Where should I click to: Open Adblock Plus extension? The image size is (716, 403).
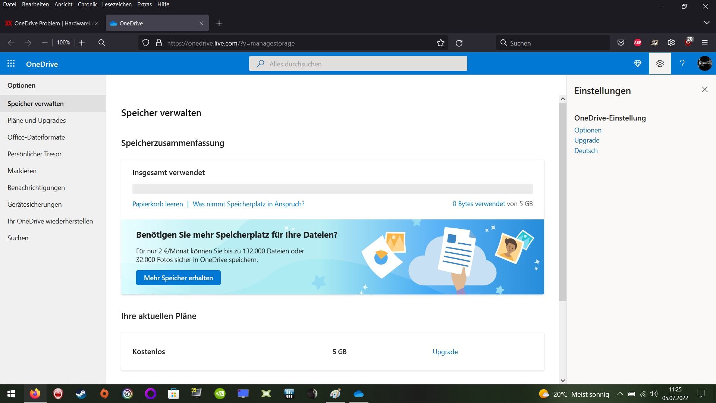638,43
